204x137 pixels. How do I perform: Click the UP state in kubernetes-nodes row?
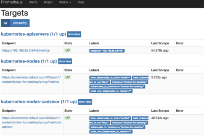coord(68,77)
